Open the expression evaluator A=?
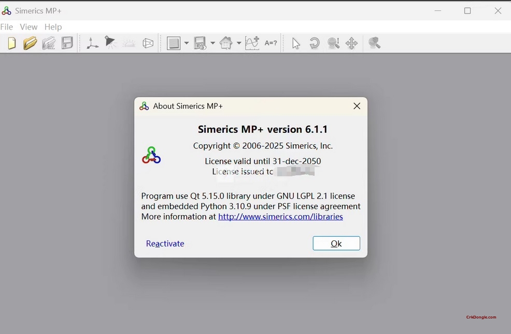 click(271, 43)
